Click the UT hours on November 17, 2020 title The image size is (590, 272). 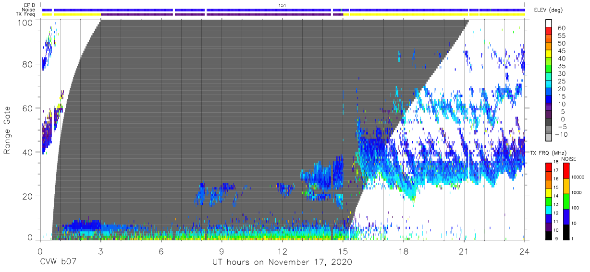pyautogui.click(x=283, y=262)
